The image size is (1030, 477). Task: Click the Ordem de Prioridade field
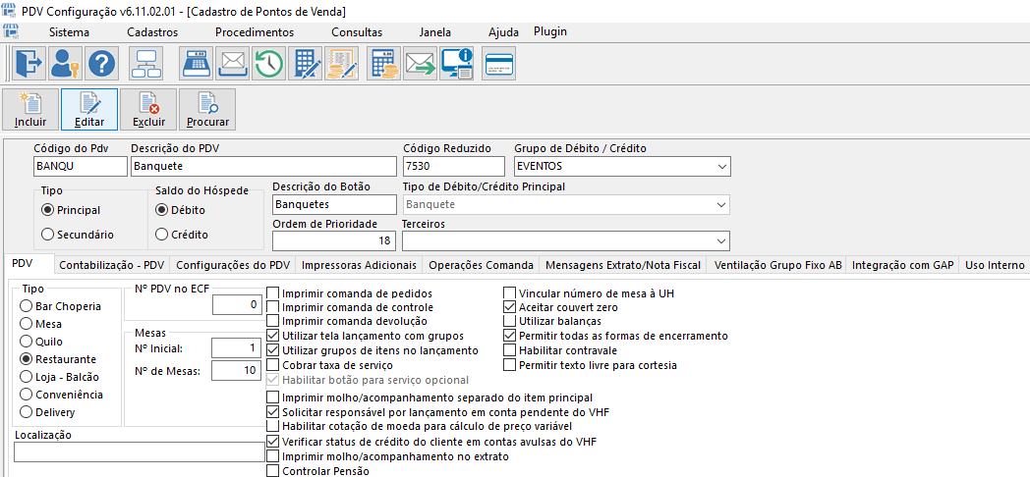click(x=334, y=240)
